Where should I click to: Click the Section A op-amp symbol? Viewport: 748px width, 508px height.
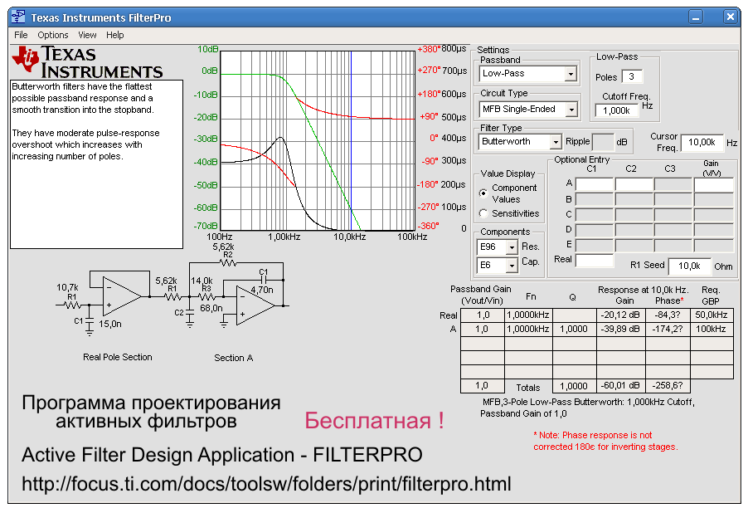point(255,305)
